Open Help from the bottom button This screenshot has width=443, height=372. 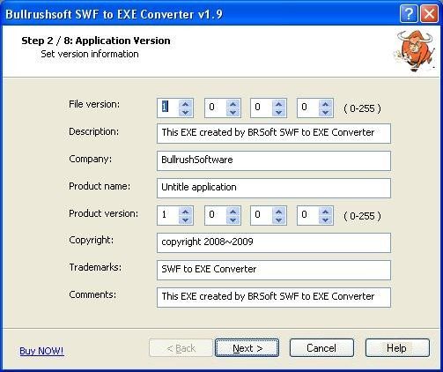(x=397, y=348)
